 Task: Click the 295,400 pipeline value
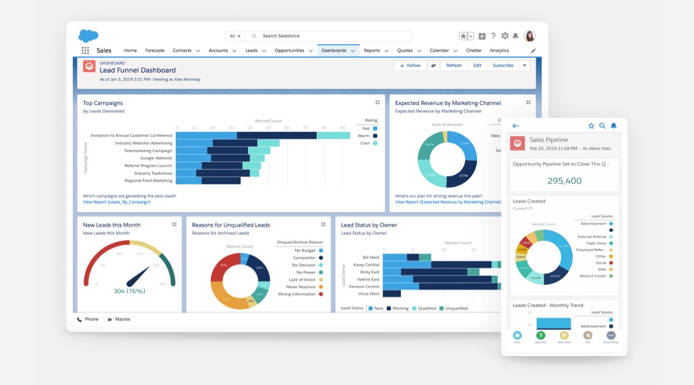tap(565, 181)
